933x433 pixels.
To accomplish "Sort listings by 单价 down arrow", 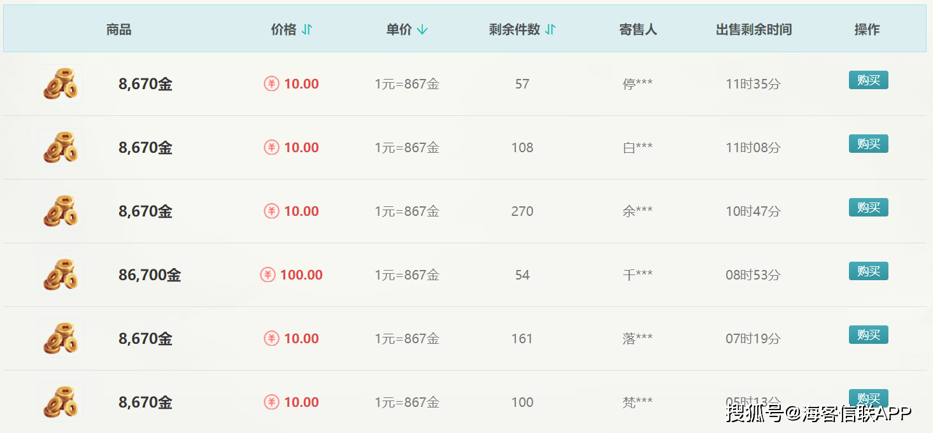I will 422,29.
